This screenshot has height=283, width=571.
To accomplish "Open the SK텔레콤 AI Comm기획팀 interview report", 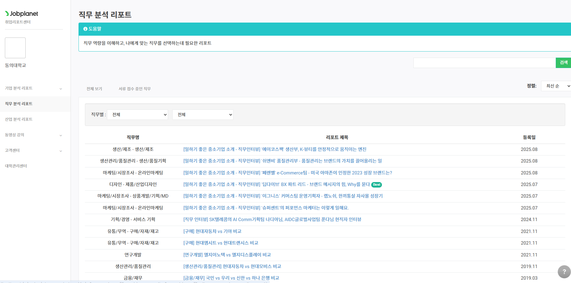I will tap(272, 220).
